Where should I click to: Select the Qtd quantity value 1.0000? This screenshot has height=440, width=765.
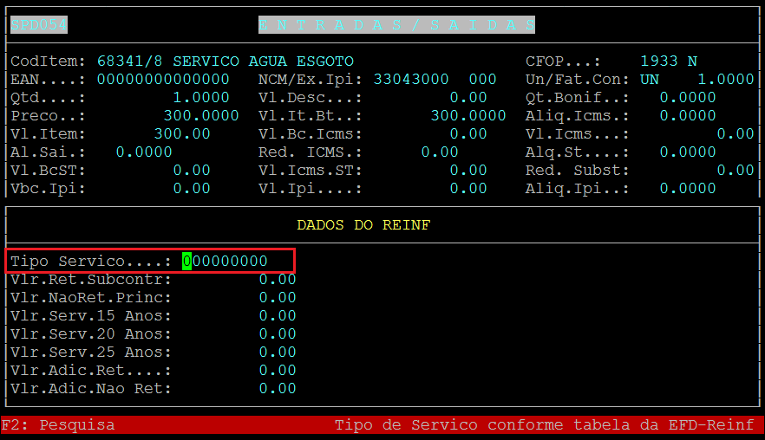201,98
